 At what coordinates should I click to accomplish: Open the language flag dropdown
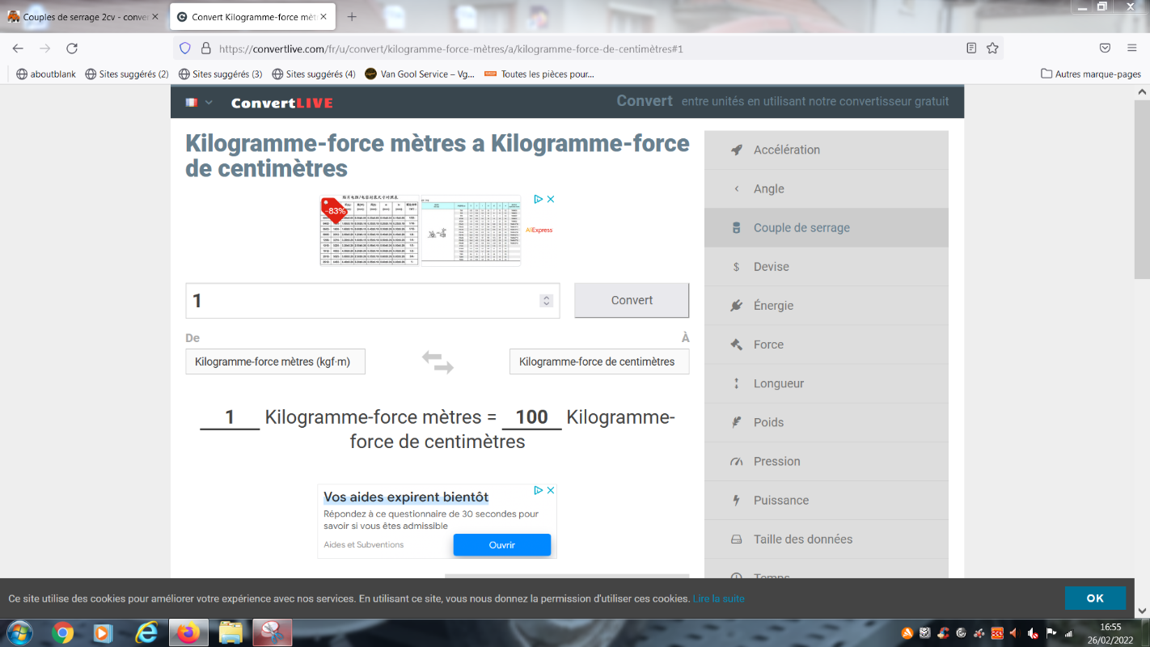[x=199, y=103]
